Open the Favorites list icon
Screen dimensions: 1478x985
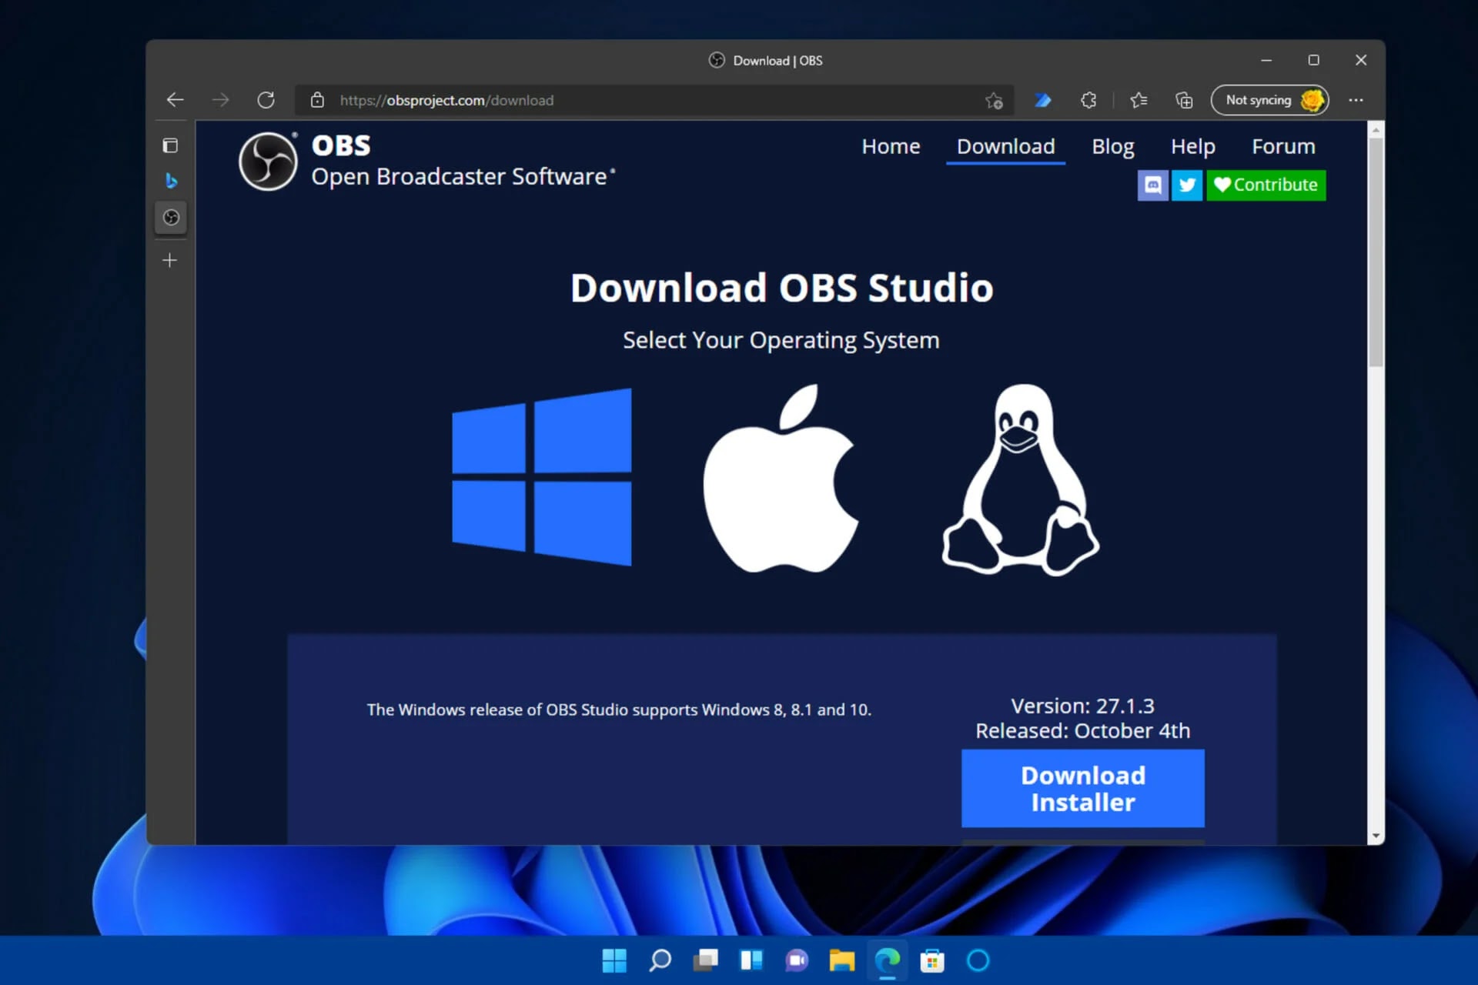(1139, 100)
